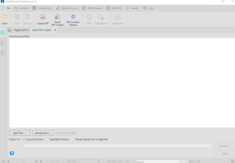The height and width of the screenshot is (163, 235).
Task: Launch Create PDF from the toolbar
Action: click(x=43, y=19)
